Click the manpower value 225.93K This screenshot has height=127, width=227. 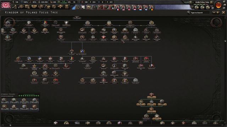click(45, 2)
